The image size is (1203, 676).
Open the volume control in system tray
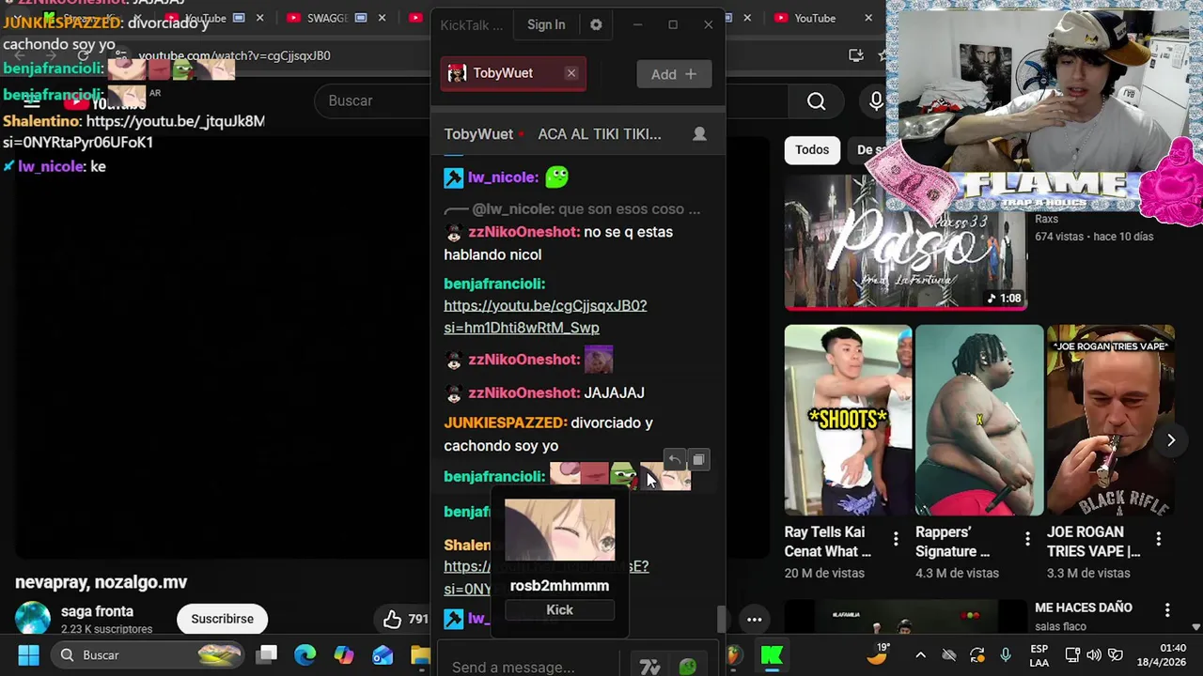1094,654
